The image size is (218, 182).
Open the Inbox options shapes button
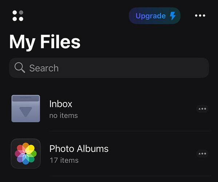[202, 109]
